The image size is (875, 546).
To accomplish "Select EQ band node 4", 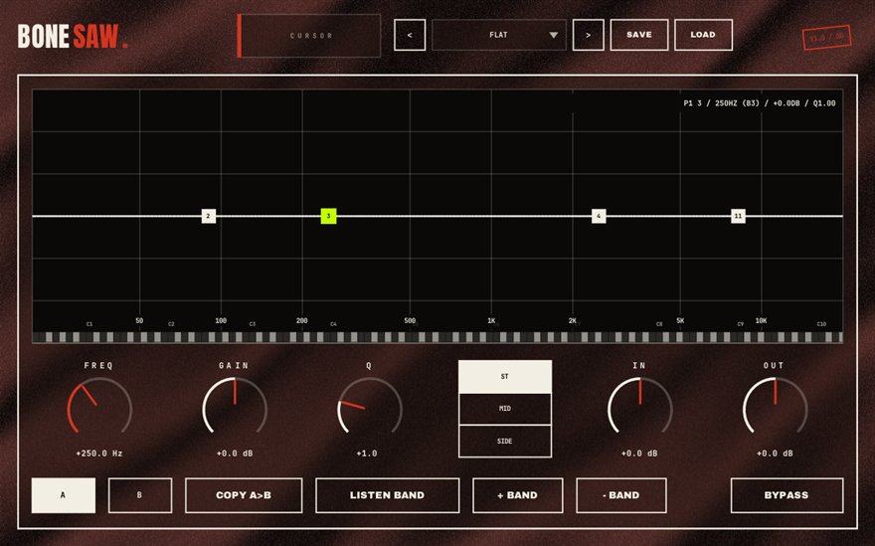I will pyautogui.click(x=599, y=216).
